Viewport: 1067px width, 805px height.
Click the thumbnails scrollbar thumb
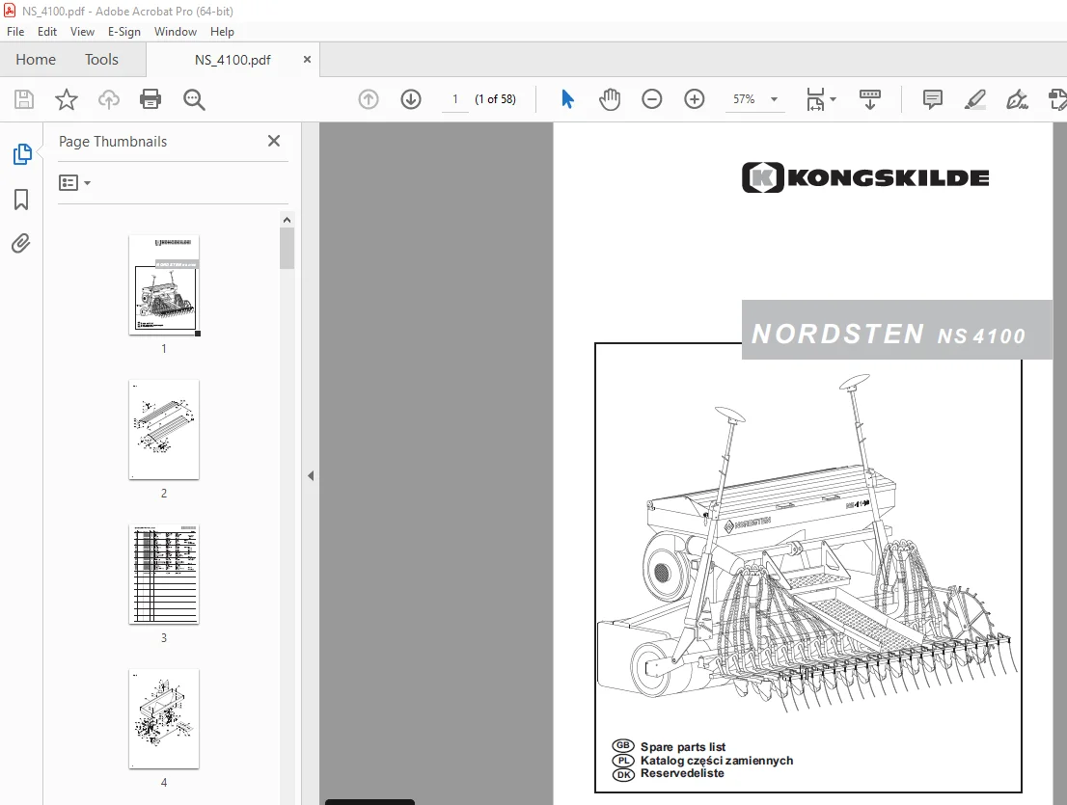tap(287, 248)
